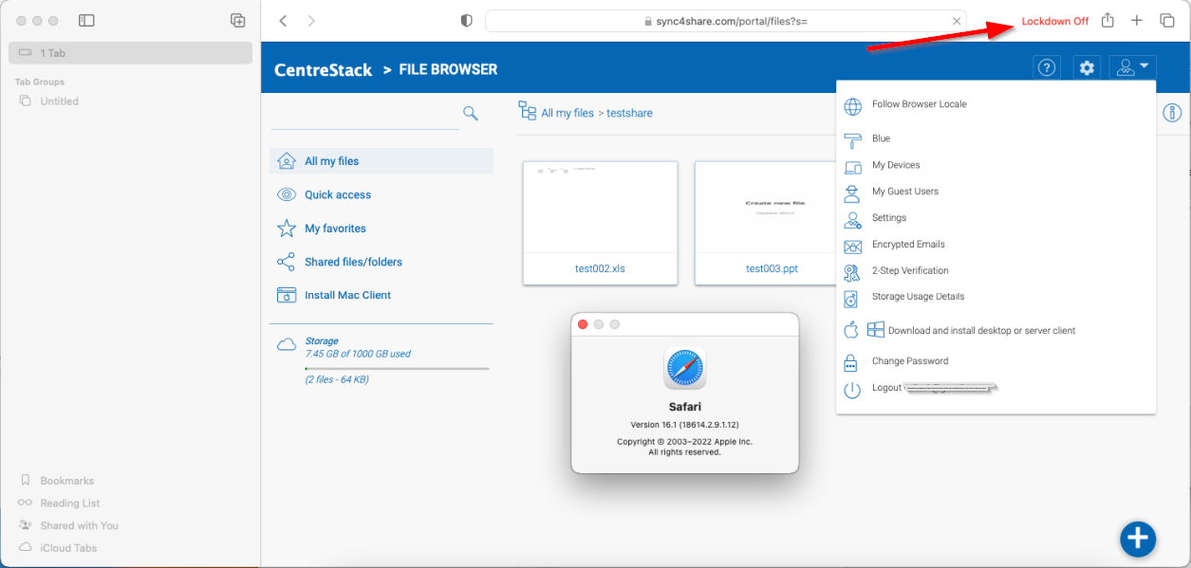This screenshot has width=1191, height=568.
Task: Click the Logout power icon
Action: tap(852, 389)
